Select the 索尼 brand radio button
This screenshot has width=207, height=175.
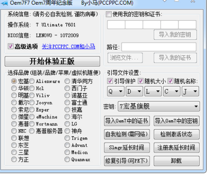14,109
